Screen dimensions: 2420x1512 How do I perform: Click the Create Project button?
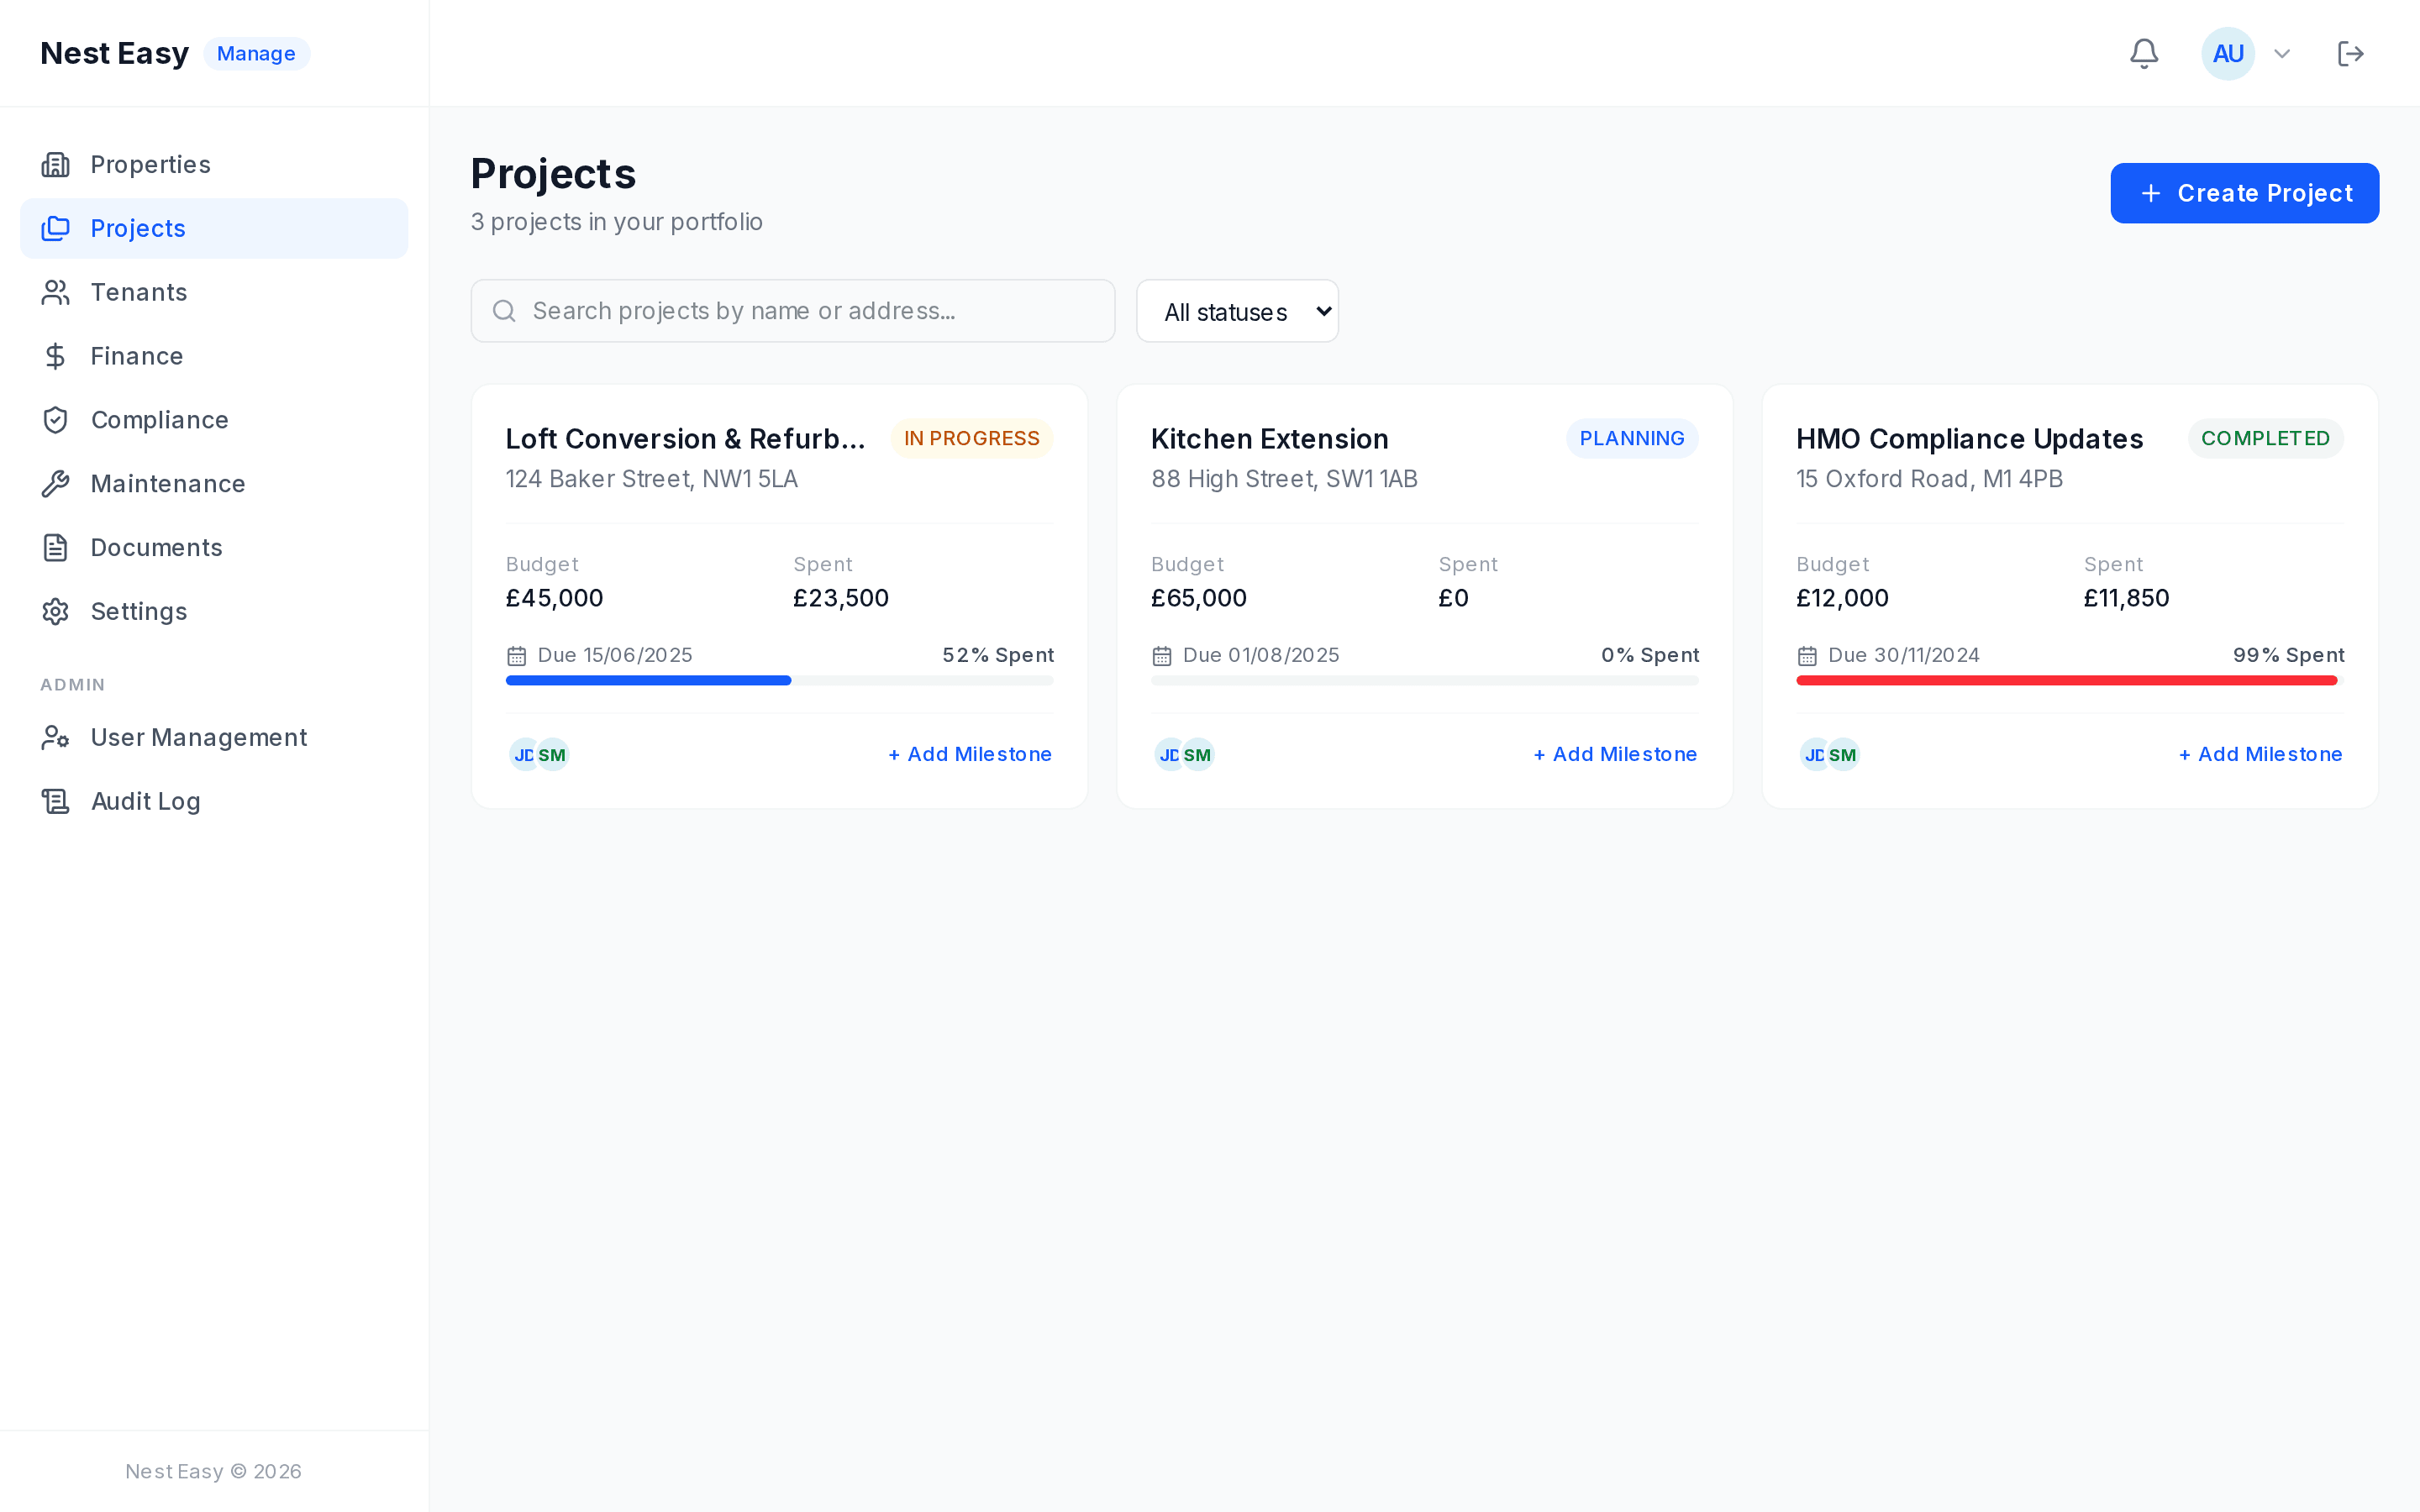(2244, 193)
